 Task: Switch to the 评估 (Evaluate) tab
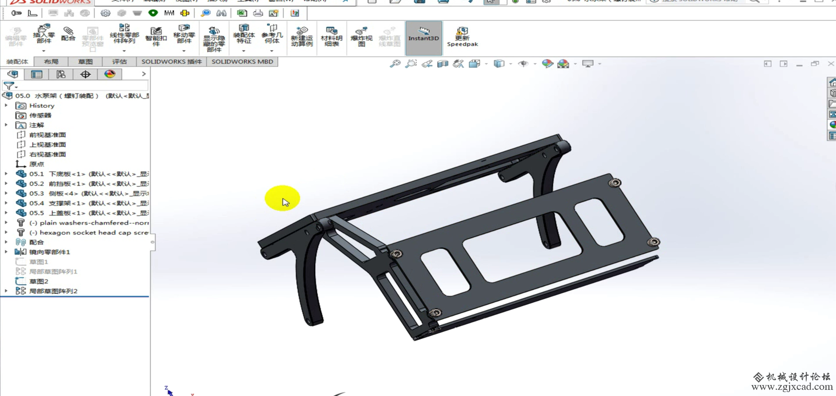tap(119, 62)
